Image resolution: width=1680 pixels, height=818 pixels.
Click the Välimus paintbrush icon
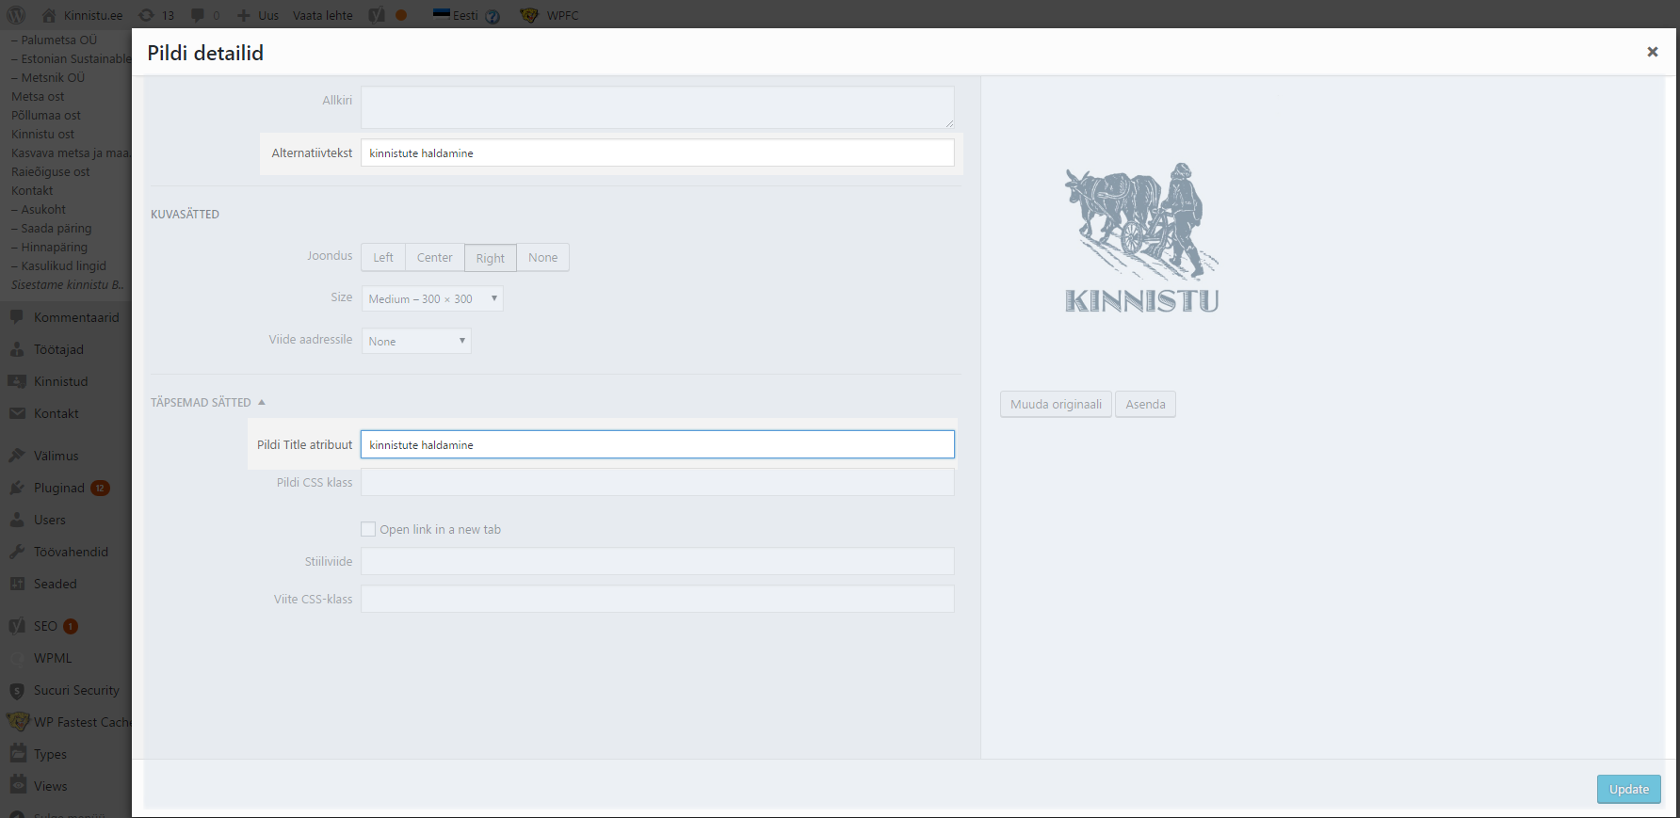point(17,456)
